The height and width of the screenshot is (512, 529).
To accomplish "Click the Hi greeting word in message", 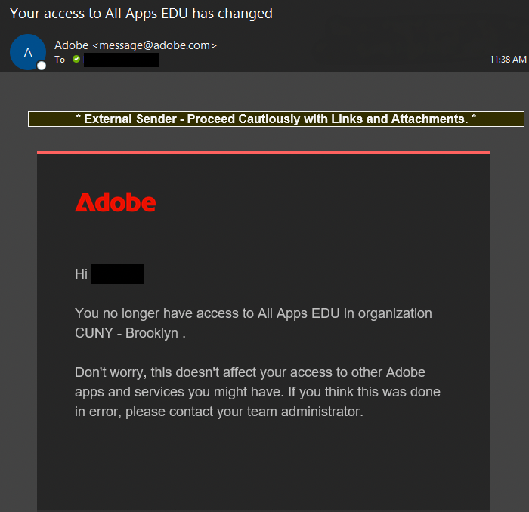I will (x=82, y=274).
